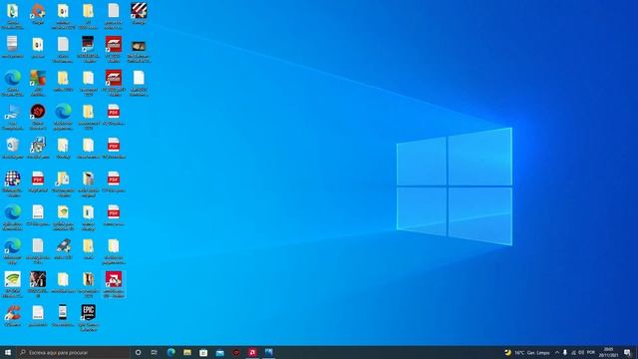Switch to the blue picture app in taskbar
Image resolution: width=638 pixels, height=359 pixels.
[268, 352]
